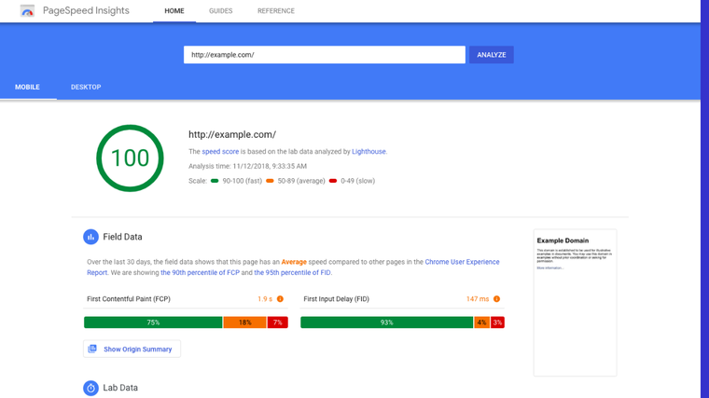This screenshot has width=709, height=398.
Task: Follow the speed score link
Action: point(220,151)
